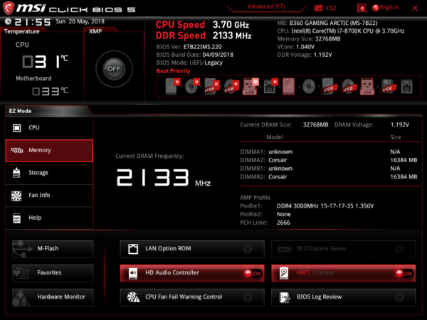Click the clock icon beside the time
This screenshot has width=427, height=320.
click(x=8, y=21)
